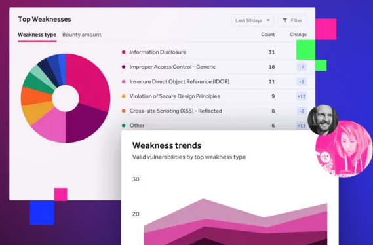Click the -7 change badge

(302, 67)
